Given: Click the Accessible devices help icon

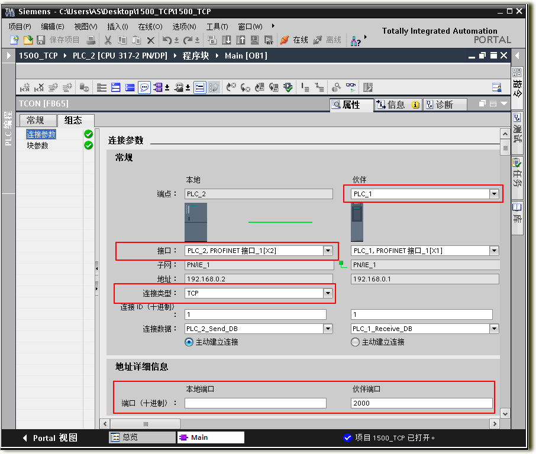Looking at the screenshot, I should click(356, 41).
